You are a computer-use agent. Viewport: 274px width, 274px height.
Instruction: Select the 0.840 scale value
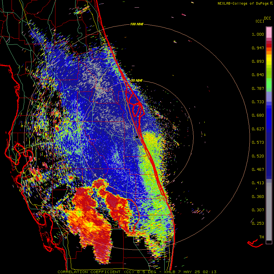pos(258,75)
